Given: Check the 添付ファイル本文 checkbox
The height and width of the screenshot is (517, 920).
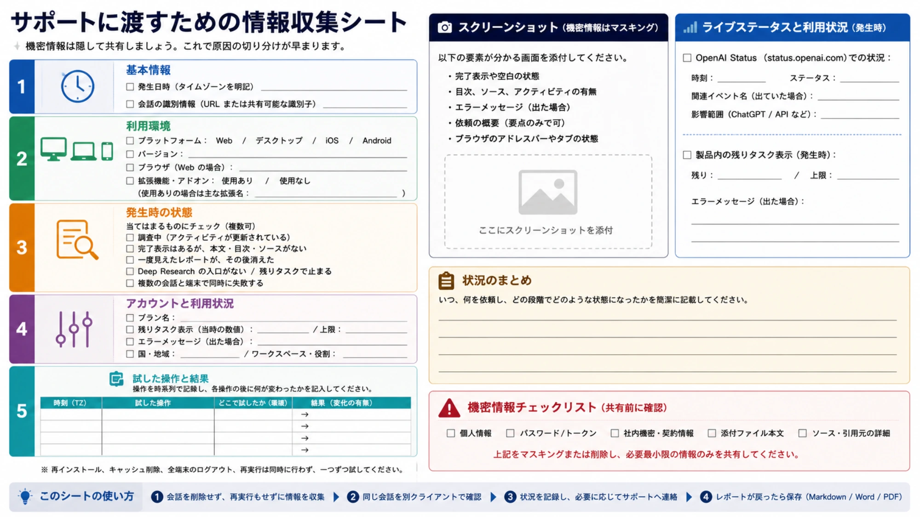Looking at the screenshot, I should (712, 433).
